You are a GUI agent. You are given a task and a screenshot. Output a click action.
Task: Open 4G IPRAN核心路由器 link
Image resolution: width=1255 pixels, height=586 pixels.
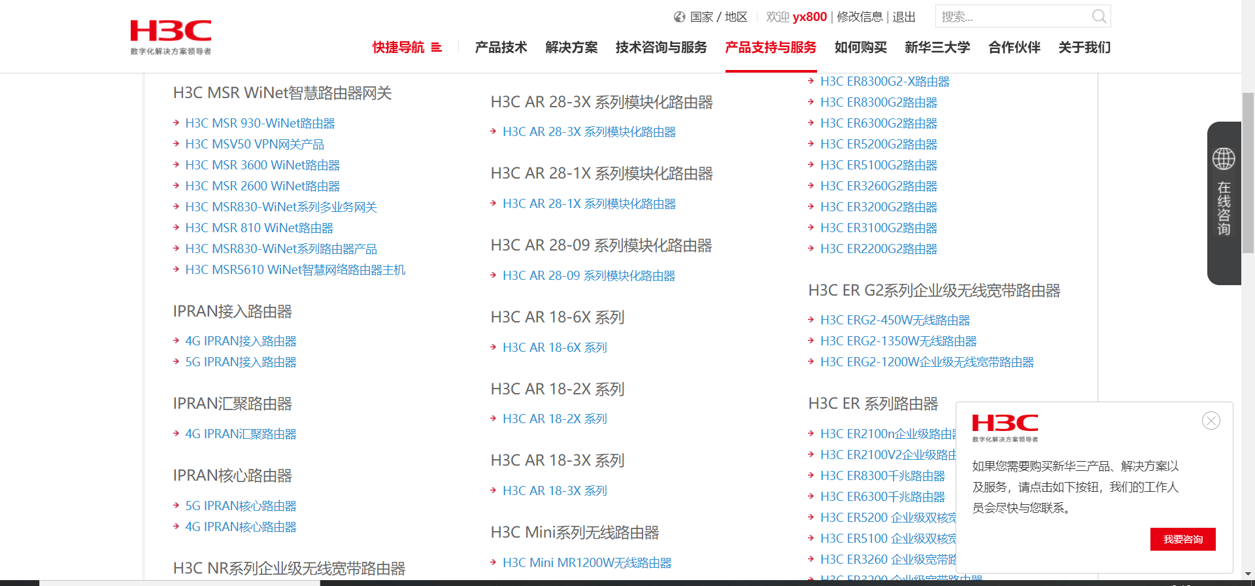click(241, 526)
